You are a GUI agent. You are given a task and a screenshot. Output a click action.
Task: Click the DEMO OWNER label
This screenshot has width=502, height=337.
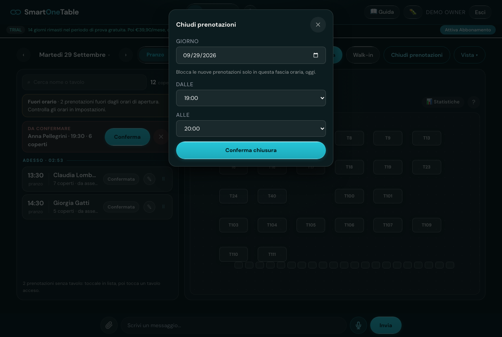[x=446, y=12]
